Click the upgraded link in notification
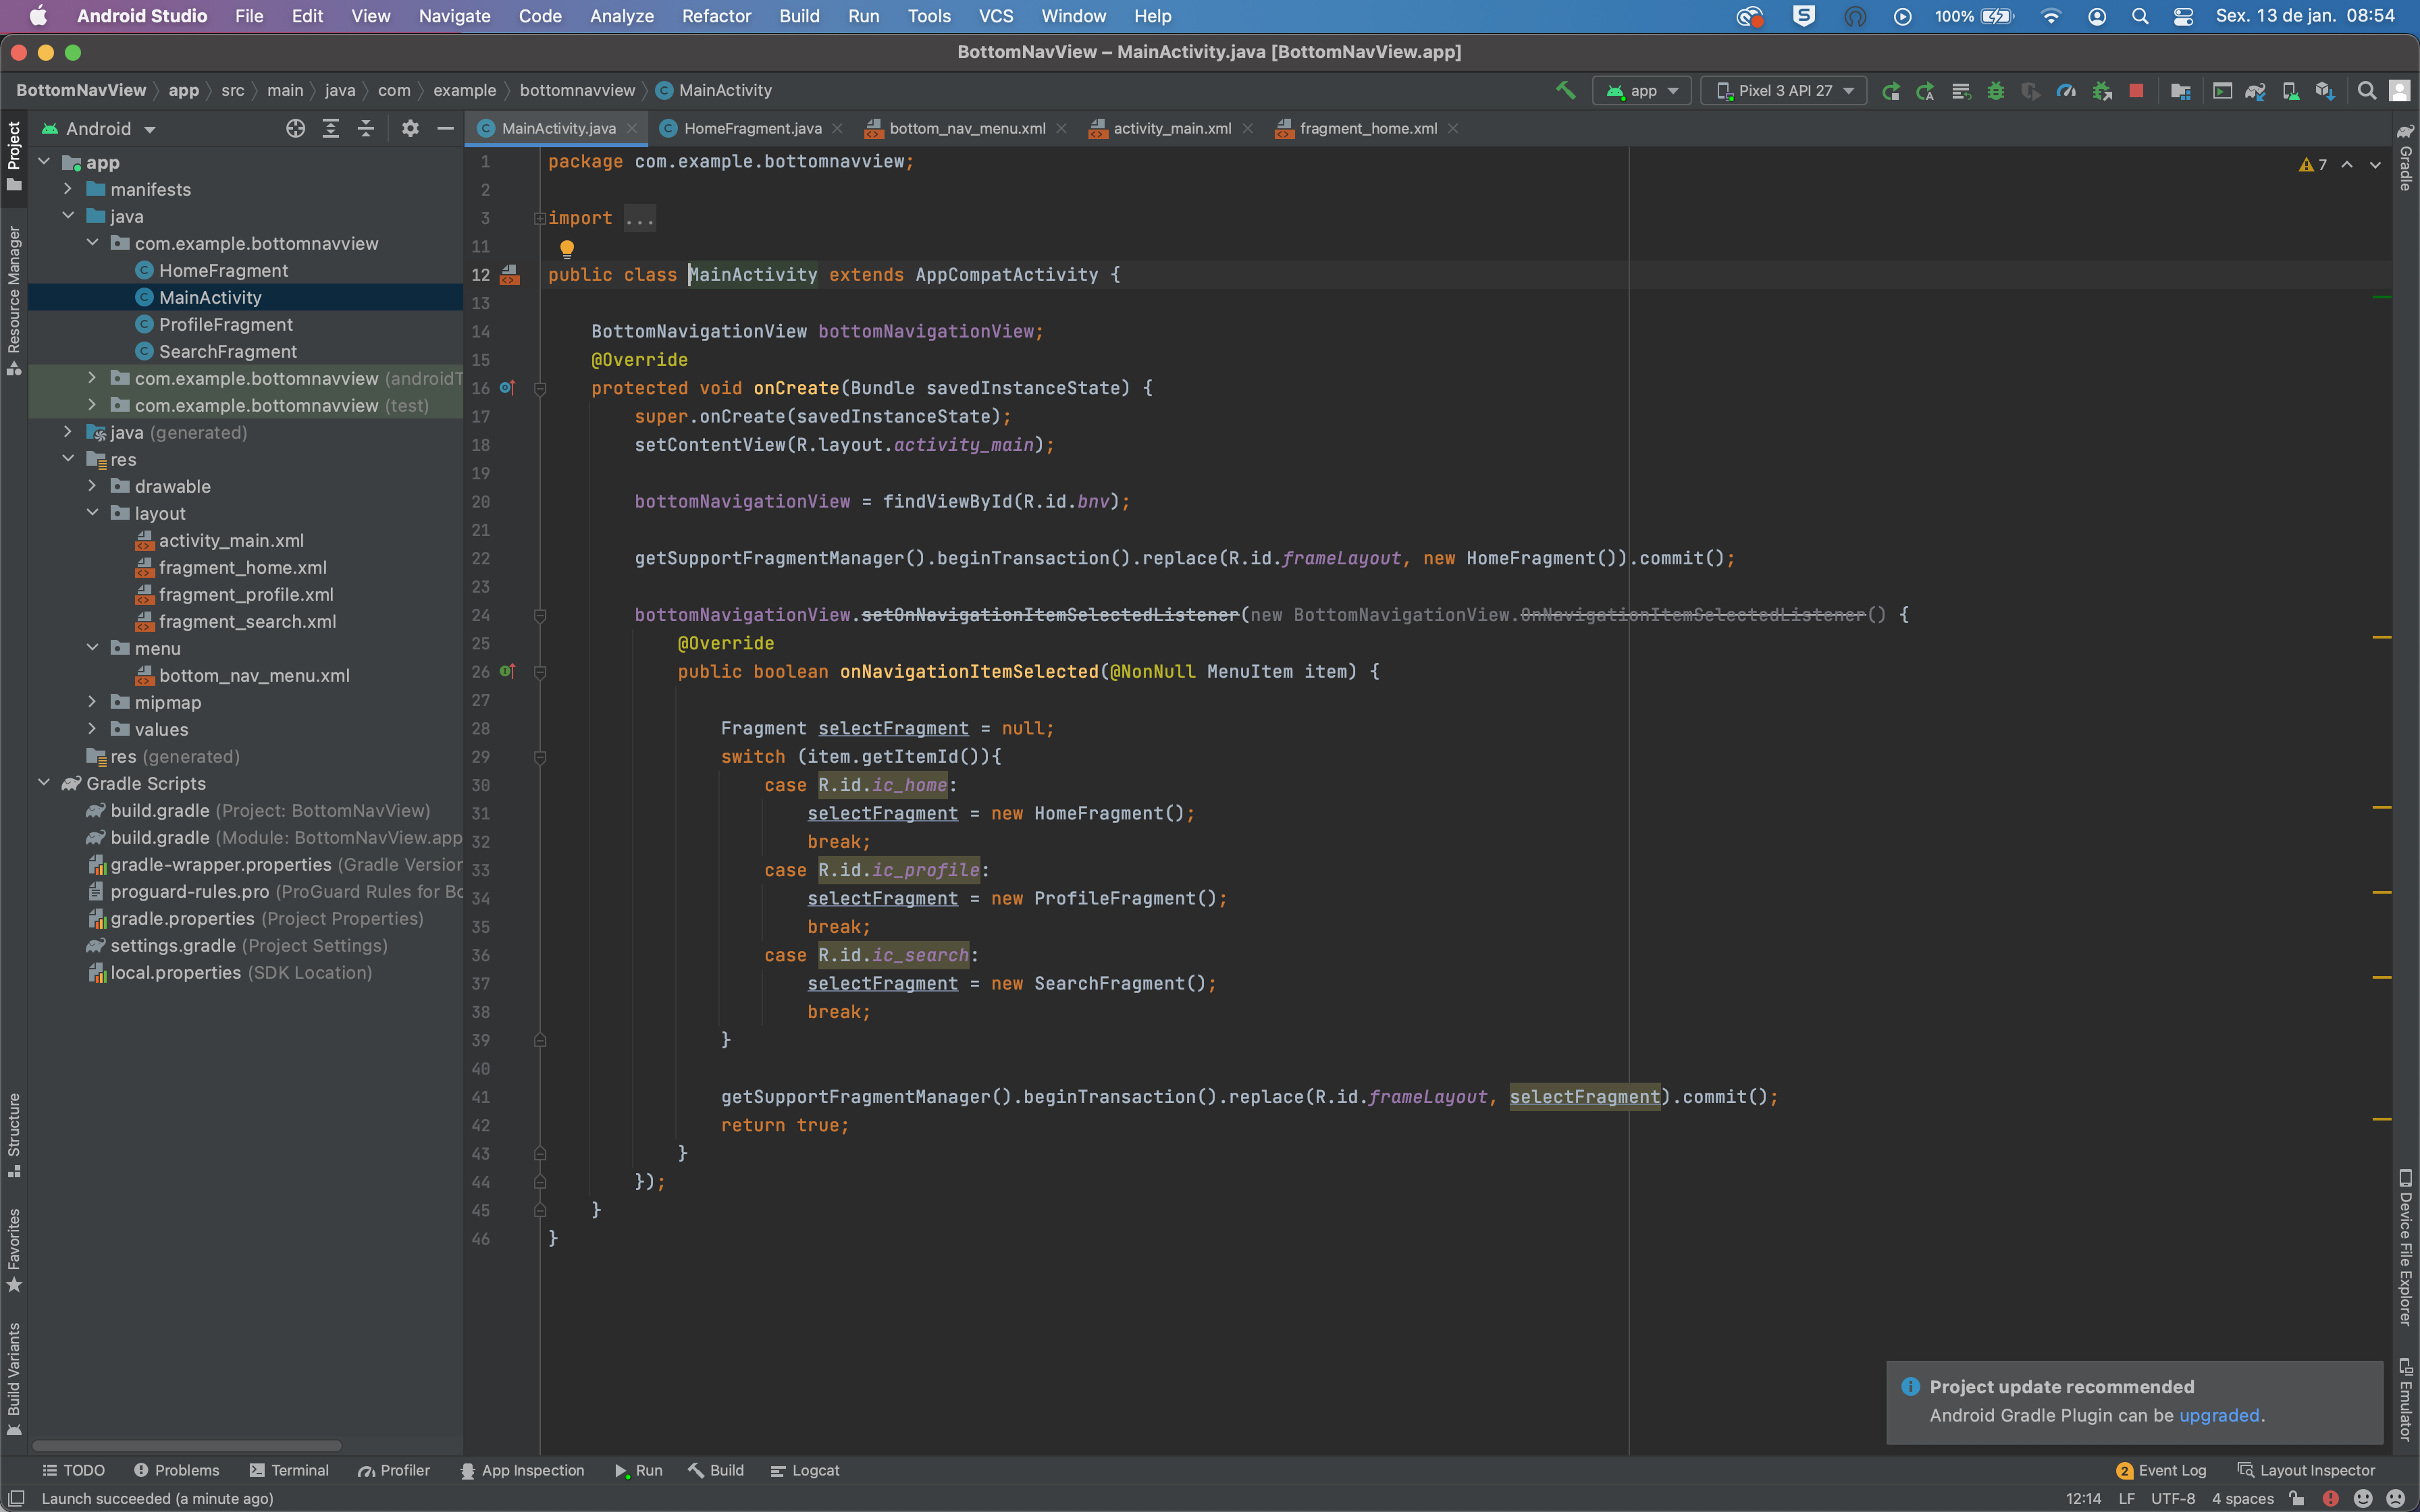 (2219, 1415)
